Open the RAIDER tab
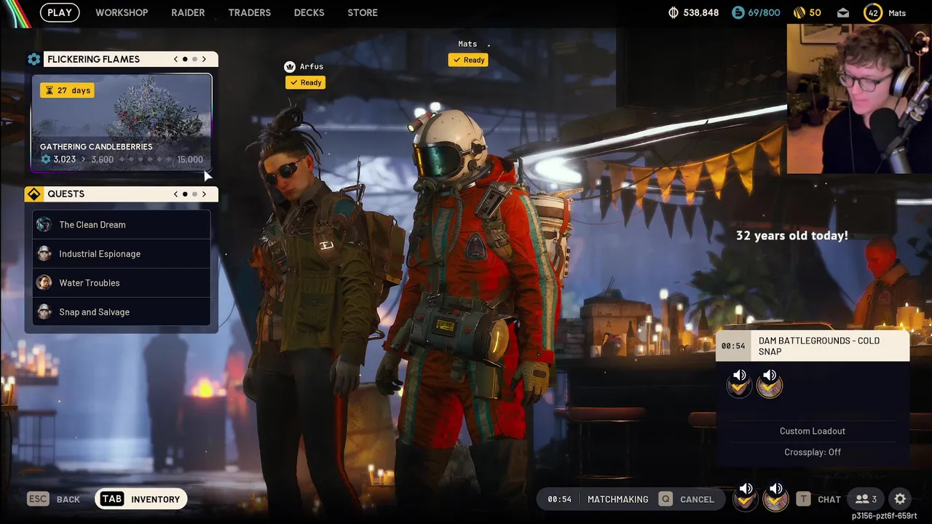The image size is (932, 524). pos(188,12)
